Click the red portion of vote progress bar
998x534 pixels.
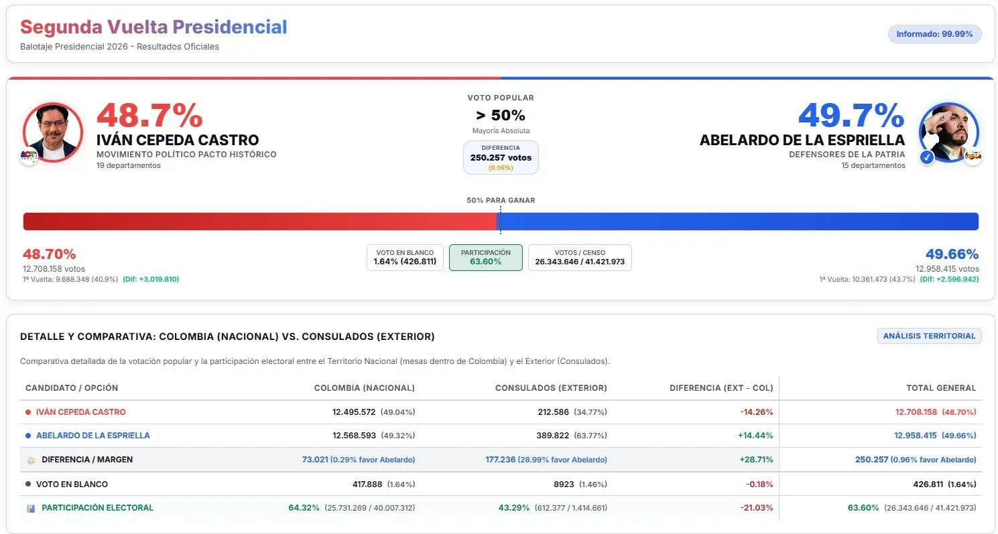coord(260,221)
